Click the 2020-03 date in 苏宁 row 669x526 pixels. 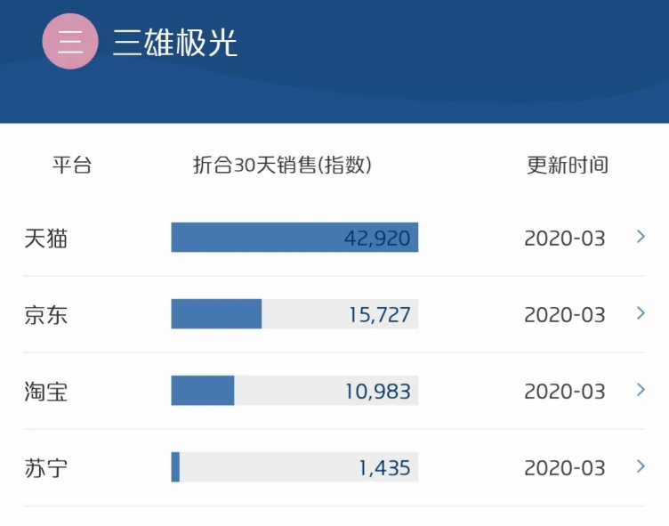(x=565, y=468)
